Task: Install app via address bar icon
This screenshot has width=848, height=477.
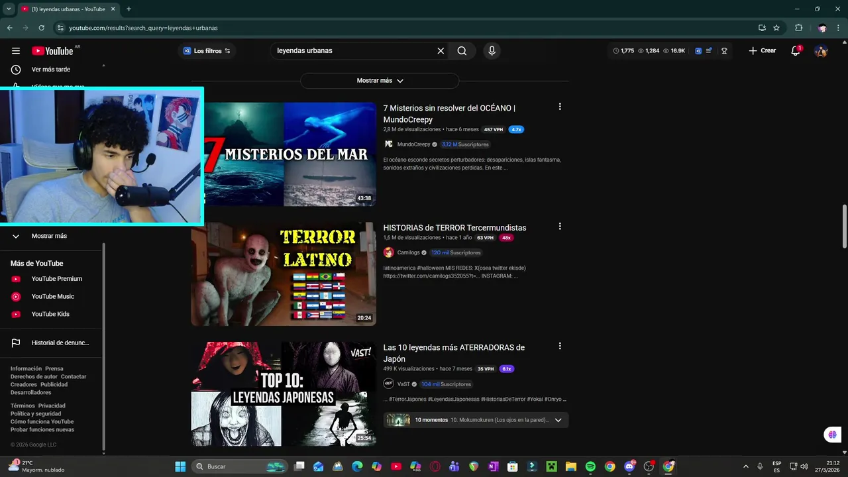Action: tap(762, 28)
